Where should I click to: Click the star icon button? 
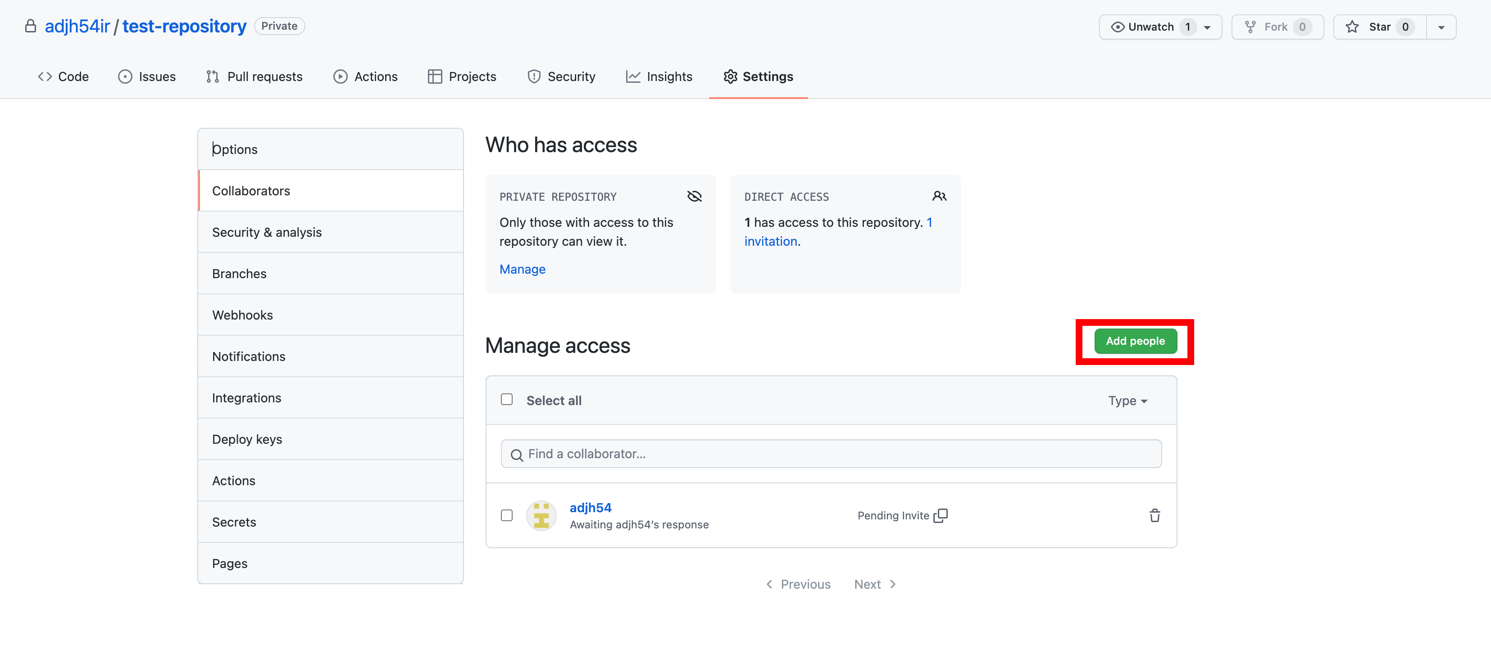[1352, 27]
